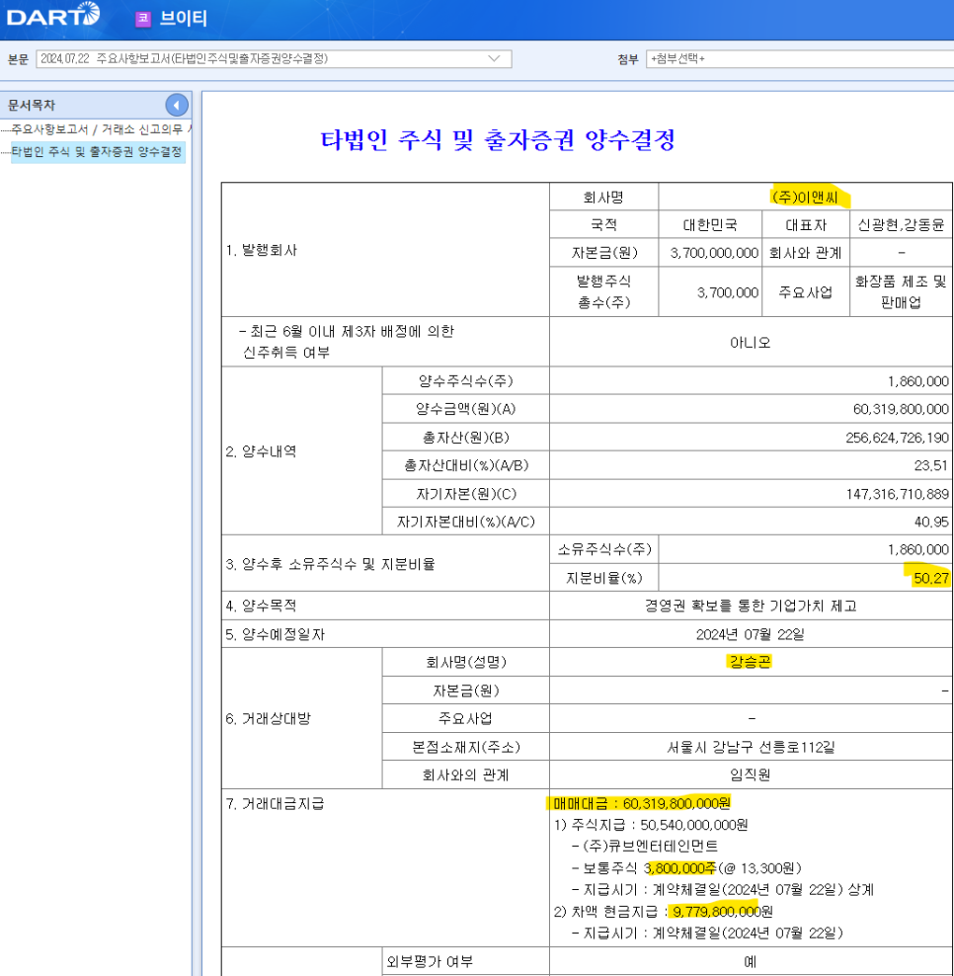Click the 임직원 relationship cell
This screenshot has height=976, width=954.
pyautogui.click(x=751, y=774)
